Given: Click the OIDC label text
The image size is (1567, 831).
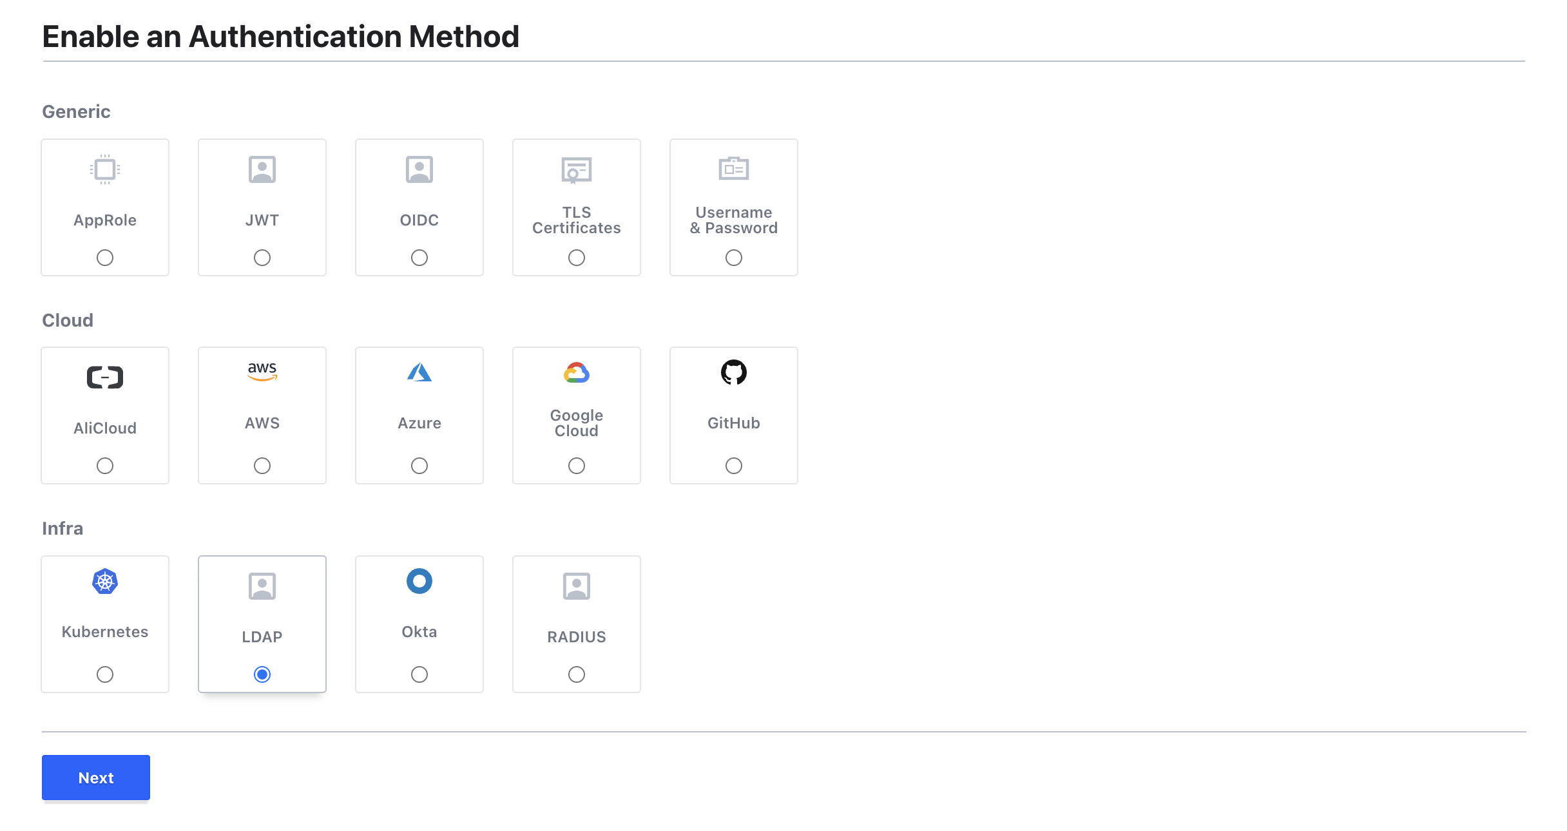Looking at the screenshot, I should point(419,220).
